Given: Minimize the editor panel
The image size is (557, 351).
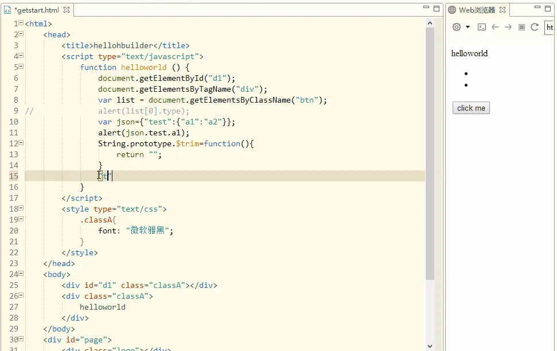Looking at the screenshot, I should pyautogui.click(x=426, y=7).
